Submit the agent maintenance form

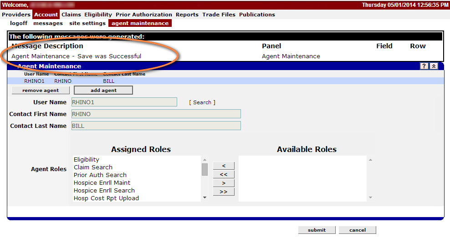click(317, 230)
